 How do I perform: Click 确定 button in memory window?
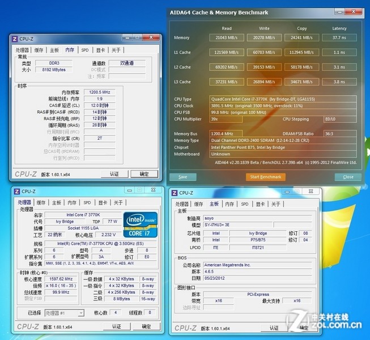144,174
